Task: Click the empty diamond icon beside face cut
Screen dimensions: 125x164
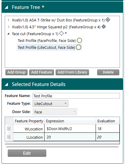Action: 61,34
